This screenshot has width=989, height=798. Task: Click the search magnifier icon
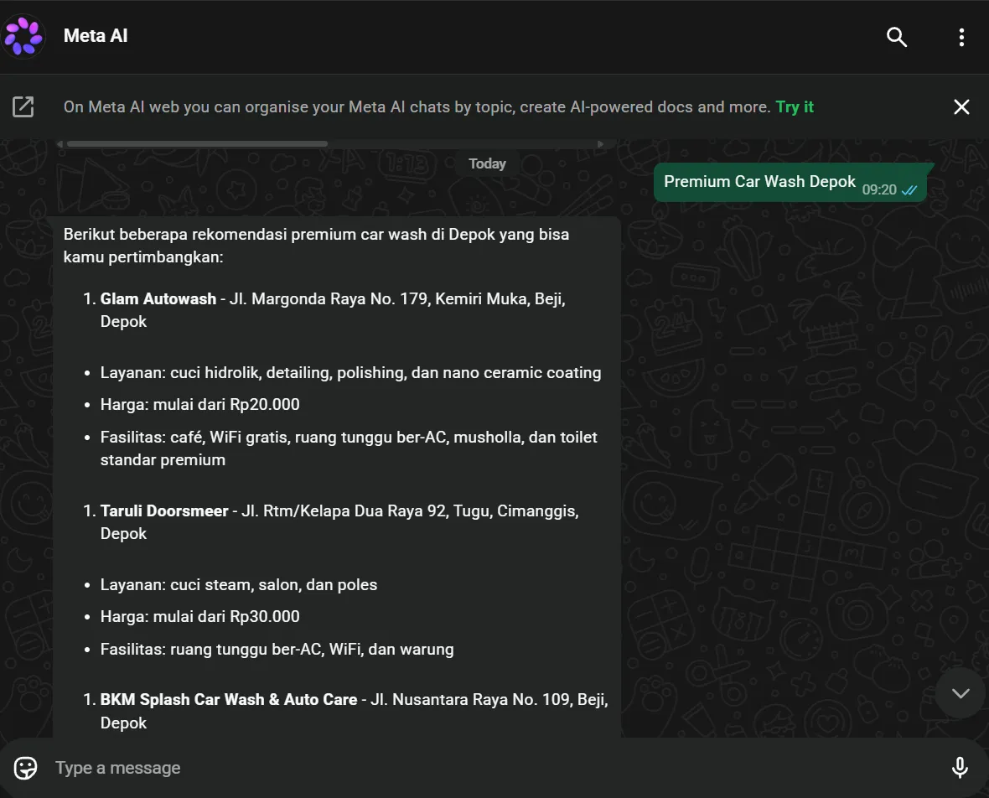pos(896,37)
